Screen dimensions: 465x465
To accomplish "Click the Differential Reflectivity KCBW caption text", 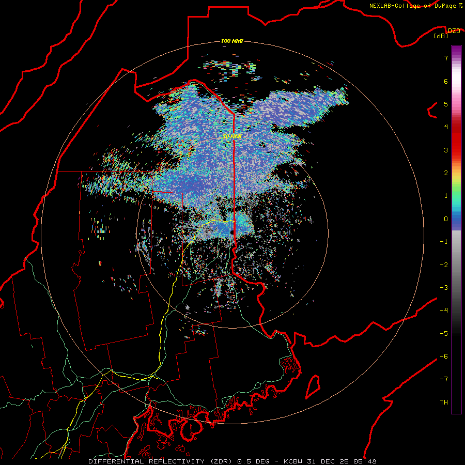I will (232, 461).
